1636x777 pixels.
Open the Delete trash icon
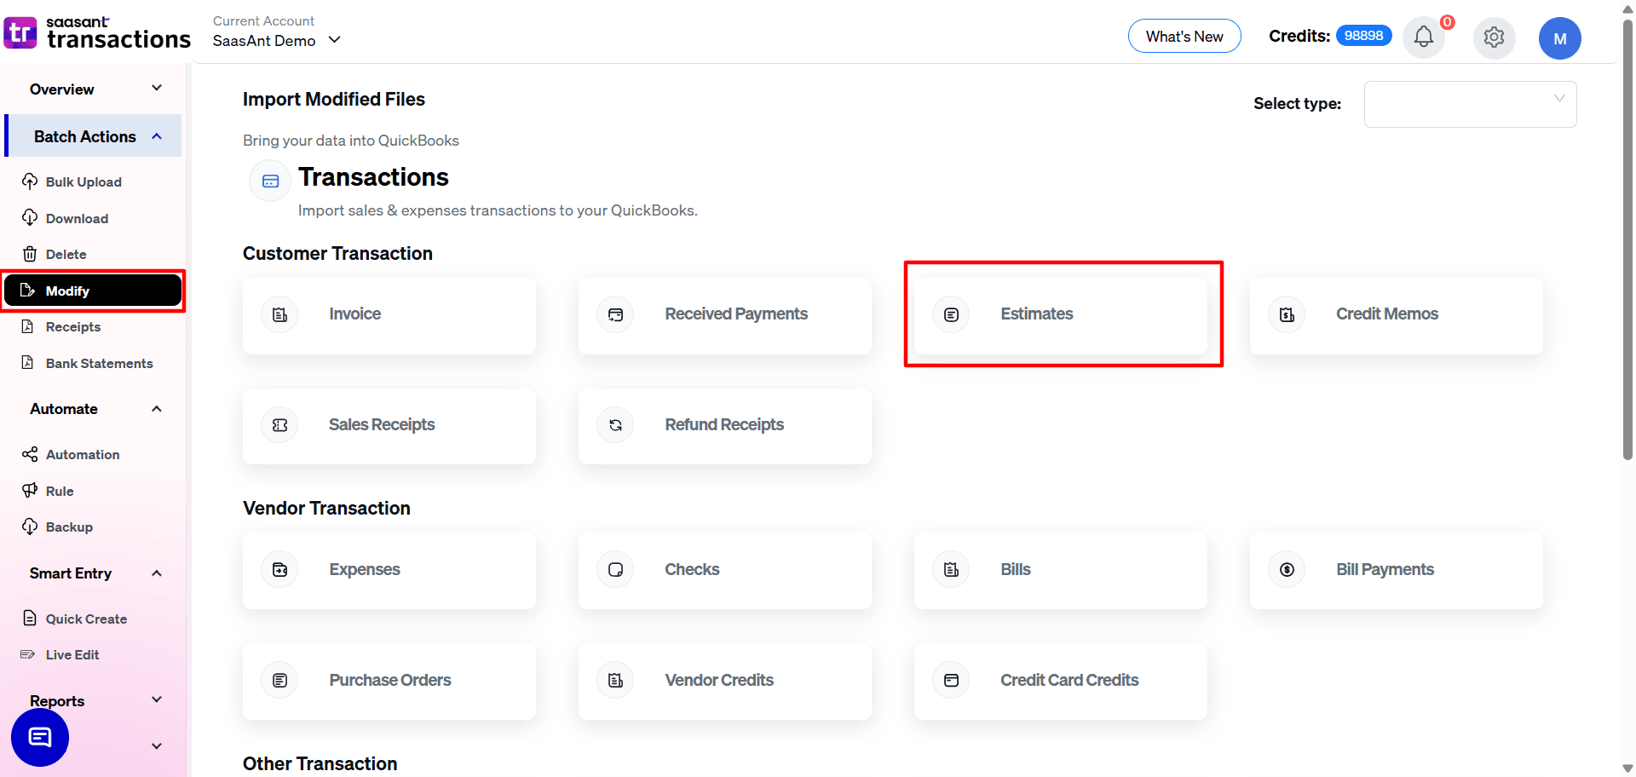[x=30, y=254]
